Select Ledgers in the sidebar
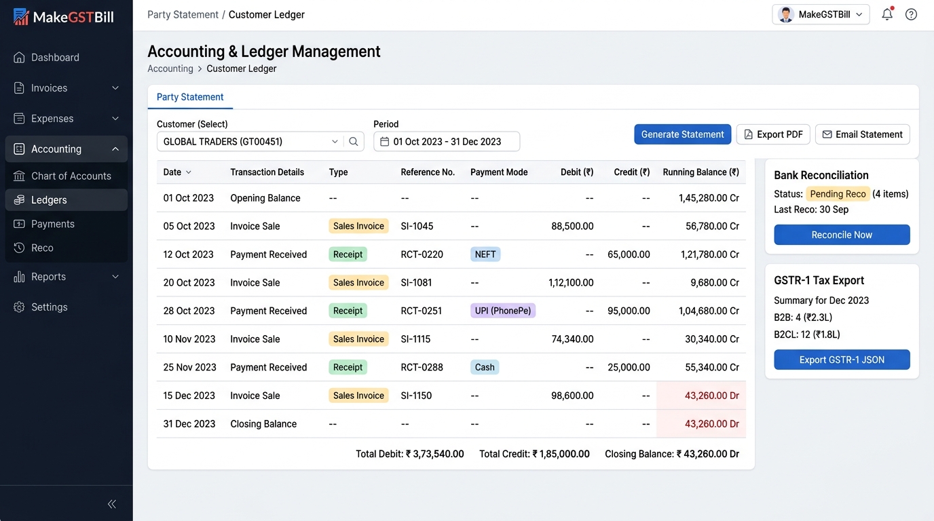 (x=66, y=200)
